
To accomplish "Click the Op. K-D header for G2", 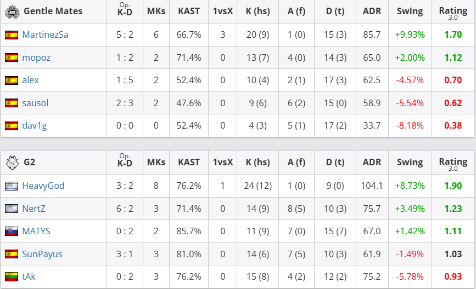I will coord(125,162).
